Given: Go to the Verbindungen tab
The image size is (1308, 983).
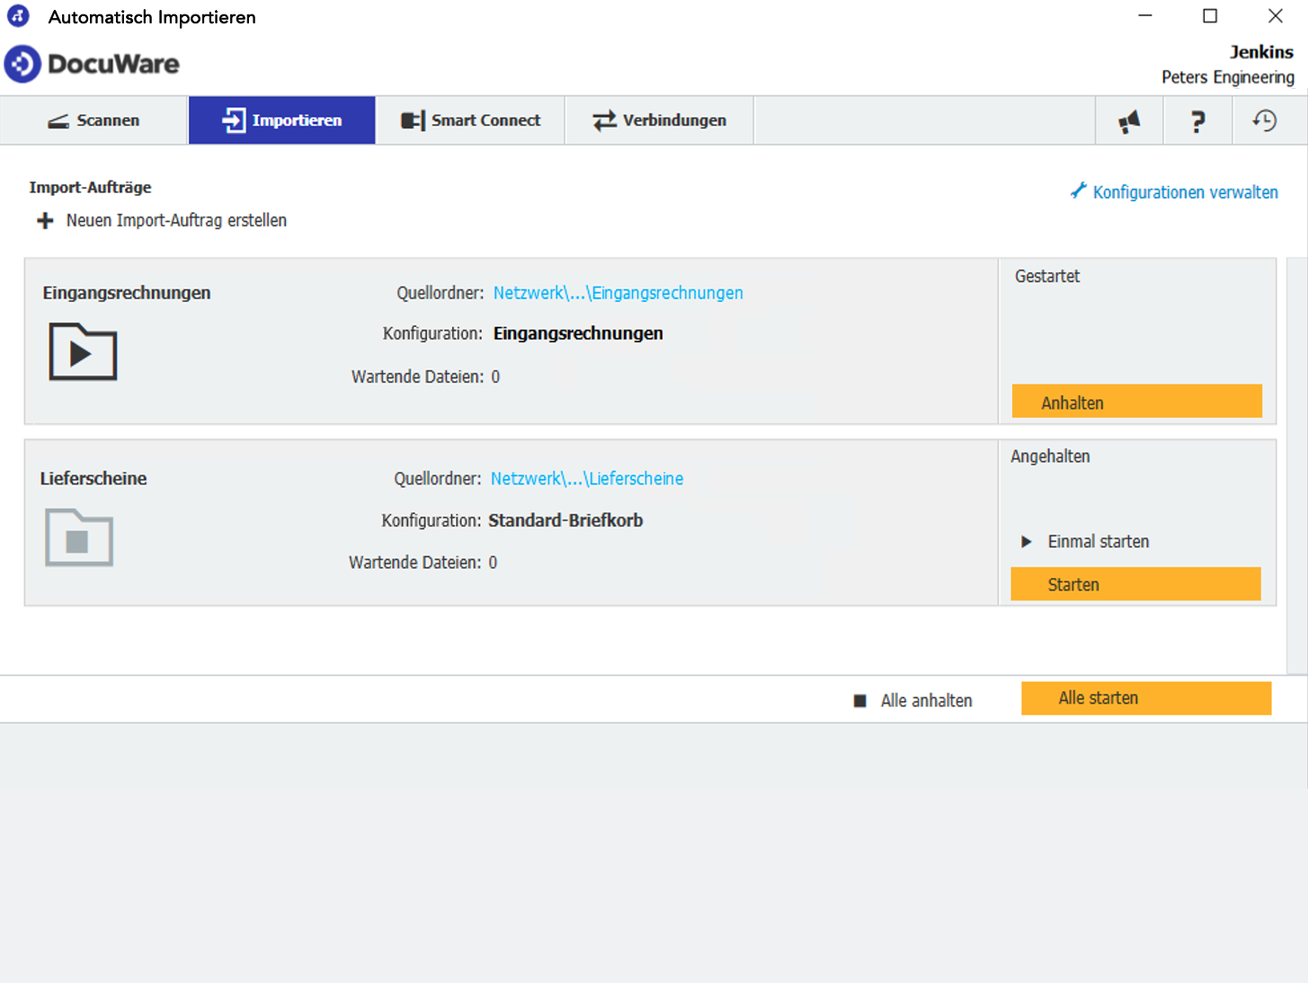Looking at the screenshot, I should click(x=659, y=120).
